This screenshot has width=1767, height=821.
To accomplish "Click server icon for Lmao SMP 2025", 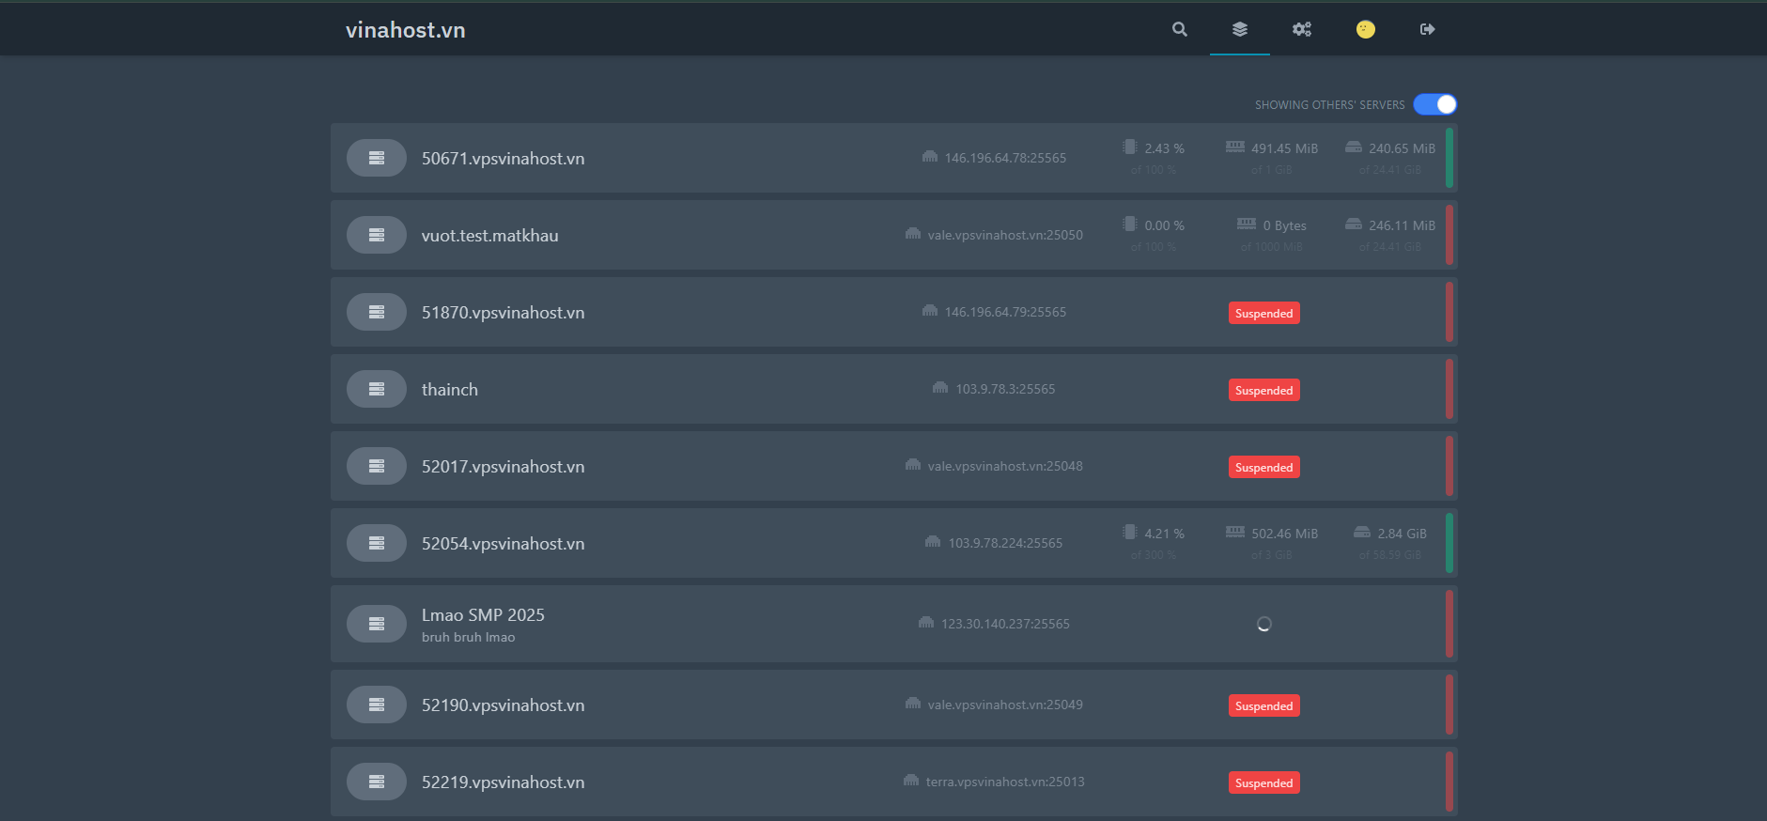I will pyautogui.click(x=377, y=624).
